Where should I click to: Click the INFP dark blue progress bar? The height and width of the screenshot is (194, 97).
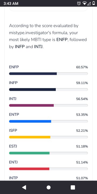[x=48, y=89]
